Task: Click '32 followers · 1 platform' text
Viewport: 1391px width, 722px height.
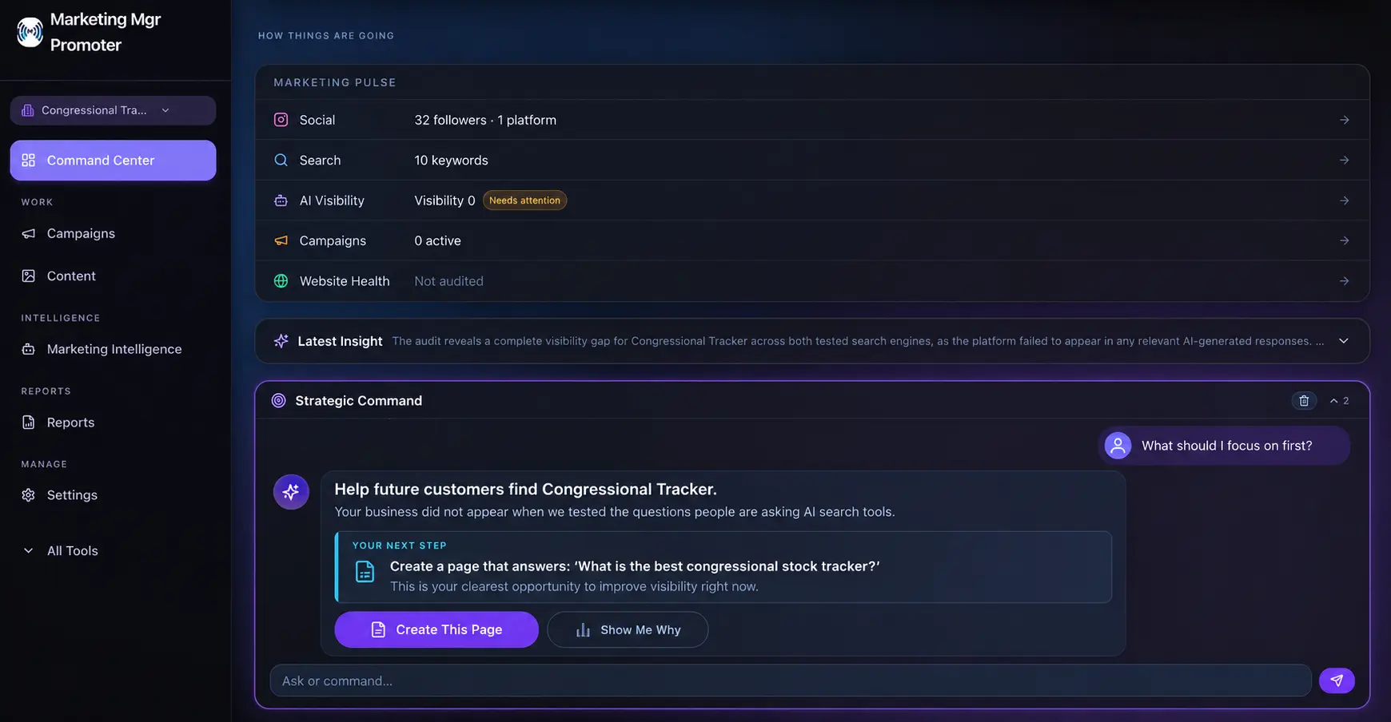Action: click(x=485, y=120)
